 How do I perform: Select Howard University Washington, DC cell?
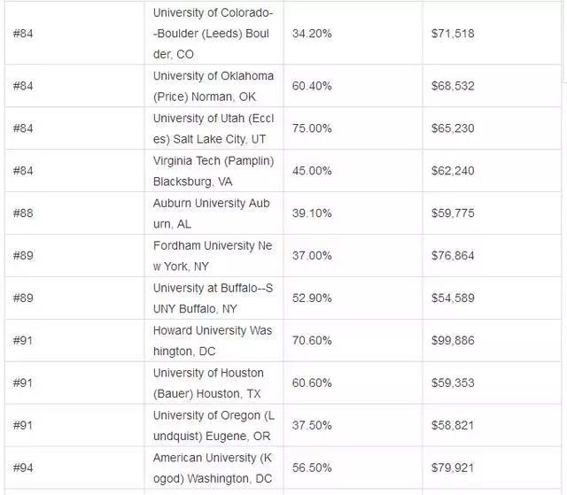[213, 341]
